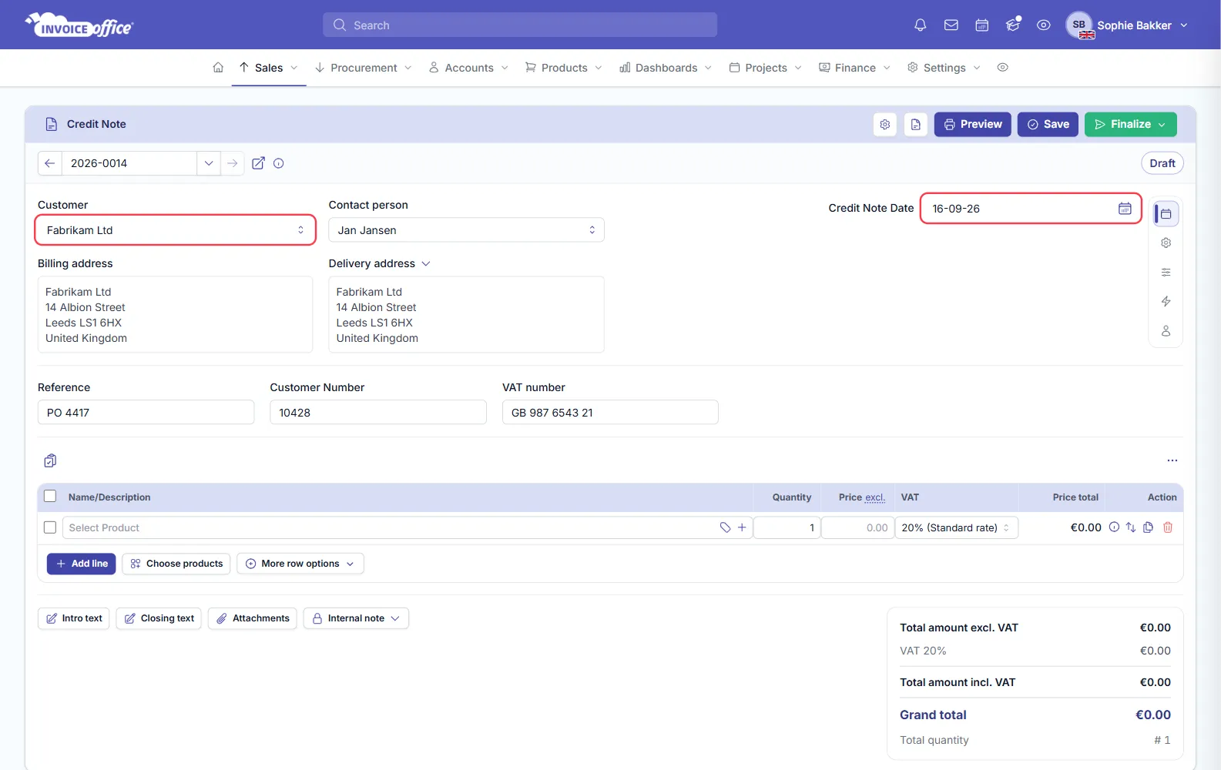Click the Reference field PO 4417
The width and height of the screenshot is (1221, 770).
pyautogui.click(x=146, y=413)
